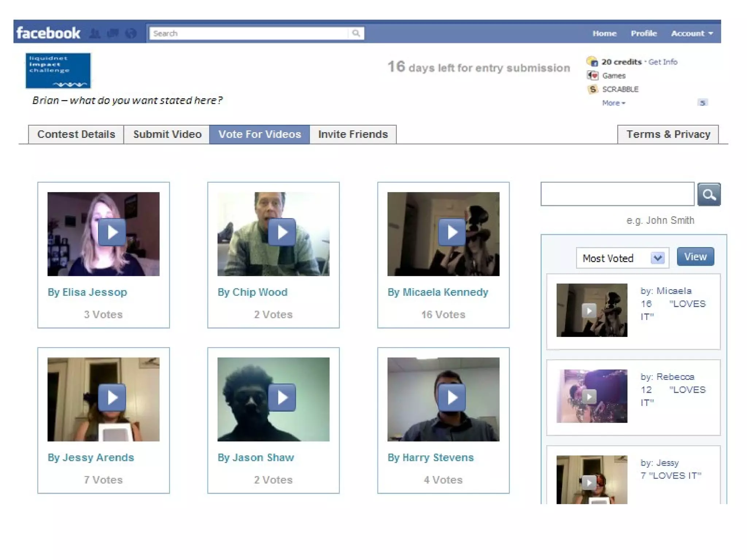This screenshot has height=560, width=747.
Task: Play Harry Stevens' video
Action: click(x=452, y=397)
